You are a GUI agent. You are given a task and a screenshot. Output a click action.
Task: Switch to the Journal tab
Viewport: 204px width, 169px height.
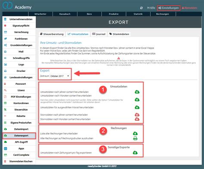(x=99, y=34)
